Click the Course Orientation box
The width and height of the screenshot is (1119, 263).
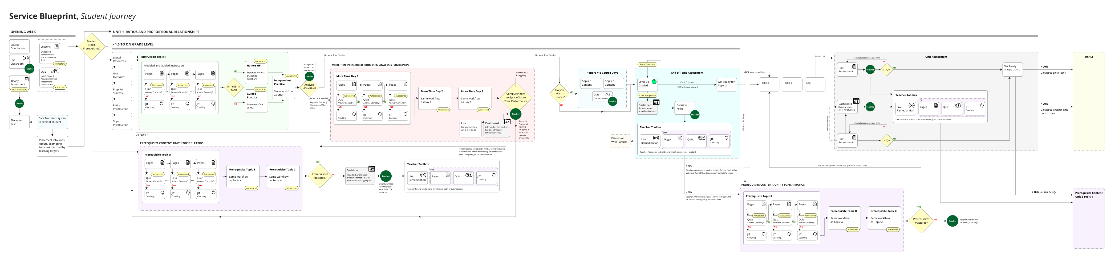point(19,46)
